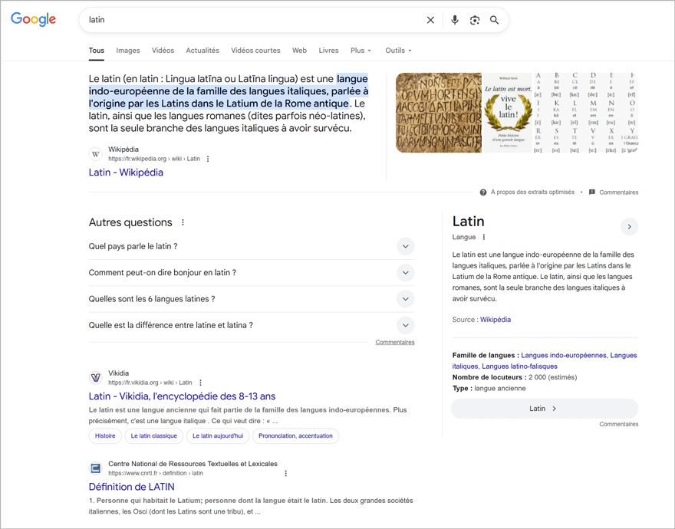Start voice search with the microphone icon

[455, 20]
